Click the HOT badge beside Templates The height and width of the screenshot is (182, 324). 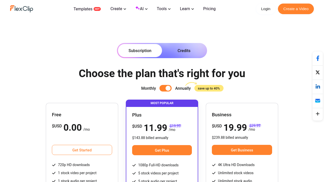97,9
